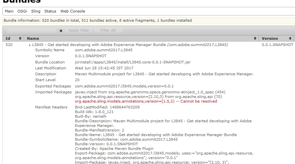Click the Imported Packages label
Viewport: 295px width, 164px height.
click(54, 92)
